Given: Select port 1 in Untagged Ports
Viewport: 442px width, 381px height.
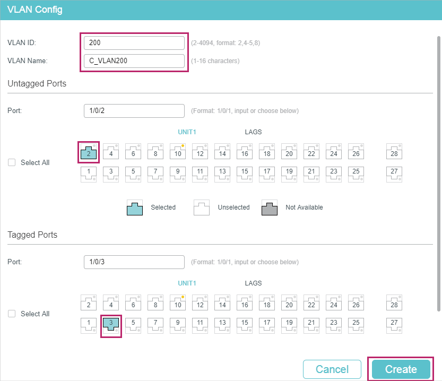Looking at the screenshot, I should tap(89, 174).
